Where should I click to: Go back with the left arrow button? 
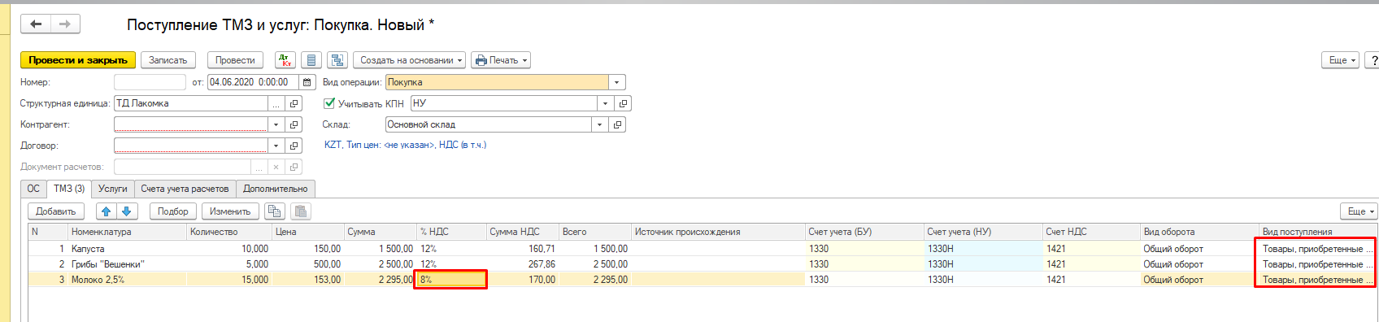point(36,24)
